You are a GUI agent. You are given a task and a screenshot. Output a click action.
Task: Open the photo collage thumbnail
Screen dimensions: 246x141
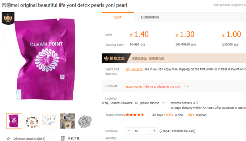click(x=67, y=121)
